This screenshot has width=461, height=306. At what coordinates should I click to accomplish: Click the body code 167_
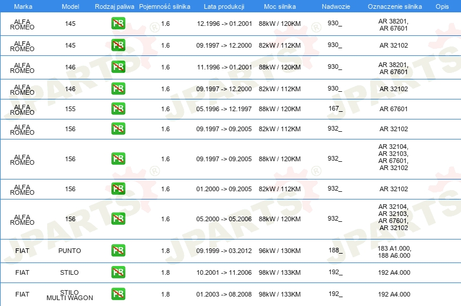(335, 108)
